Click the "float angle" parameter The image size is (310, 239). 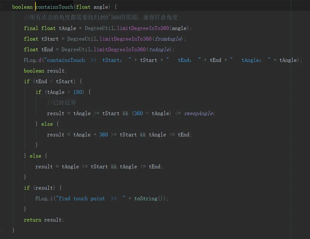pos(92,7)
